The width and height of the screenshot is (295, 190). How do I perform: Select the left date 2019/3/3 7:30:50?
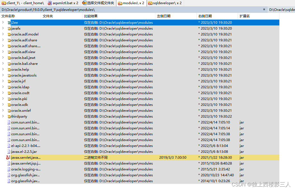point(173,158)
